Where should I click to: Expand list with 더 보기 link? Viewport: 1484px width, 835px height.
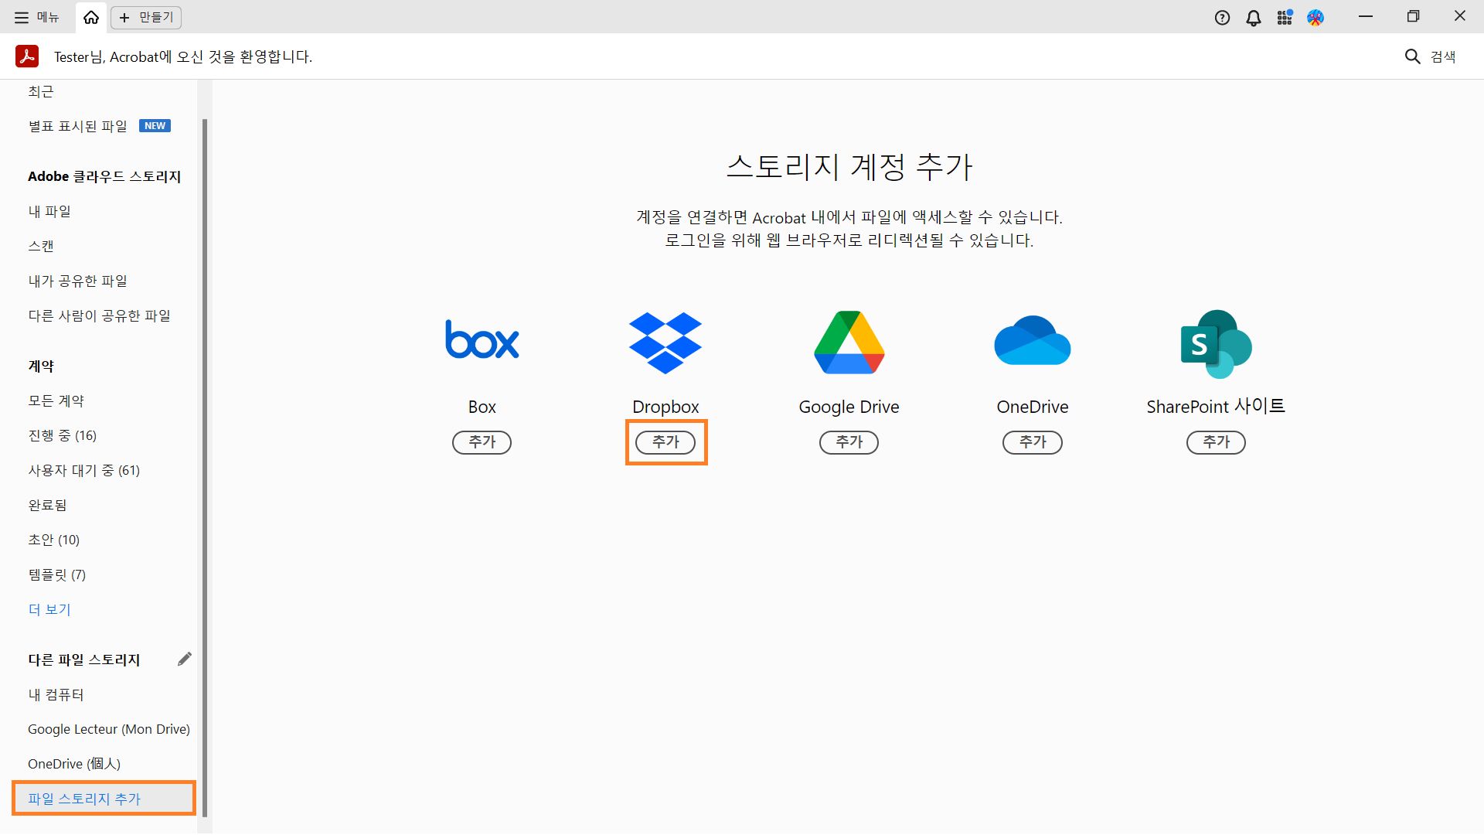tap(49, 609)
